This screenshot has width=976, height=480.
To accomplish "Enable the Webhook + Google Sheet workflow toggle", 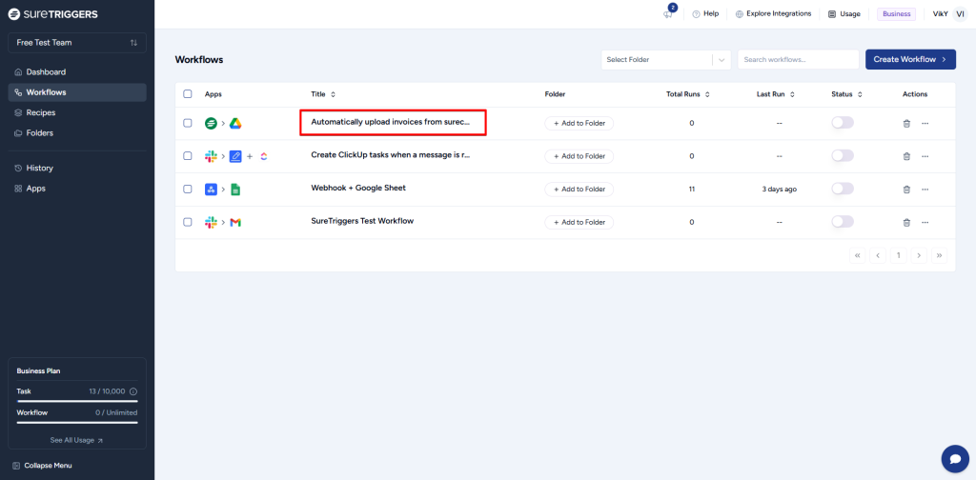I will point(843,189).
